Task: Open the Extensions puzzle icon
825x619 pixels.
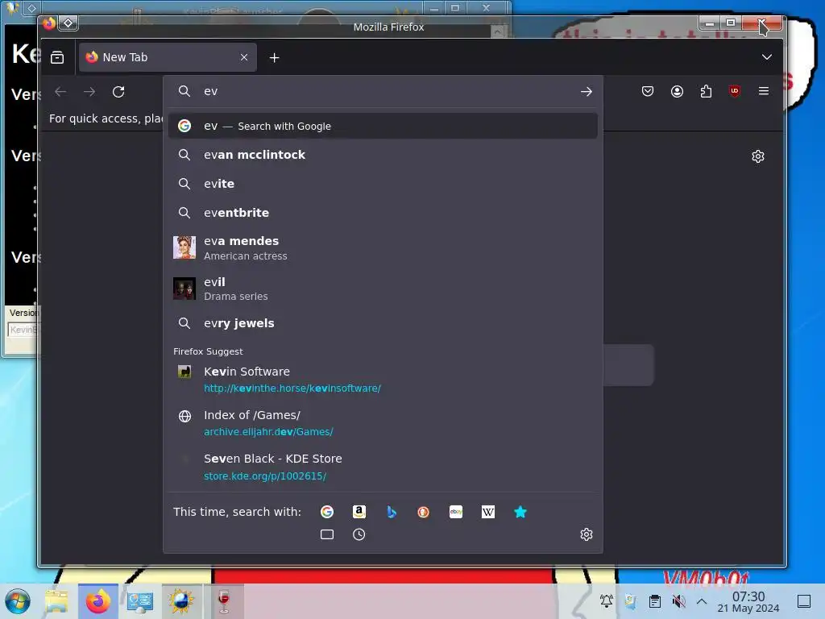Action: point(706,91)
